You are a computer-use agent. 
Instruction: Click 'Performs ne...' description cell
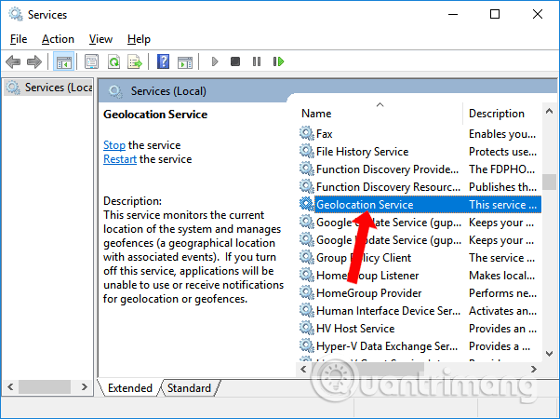point(502,293)
